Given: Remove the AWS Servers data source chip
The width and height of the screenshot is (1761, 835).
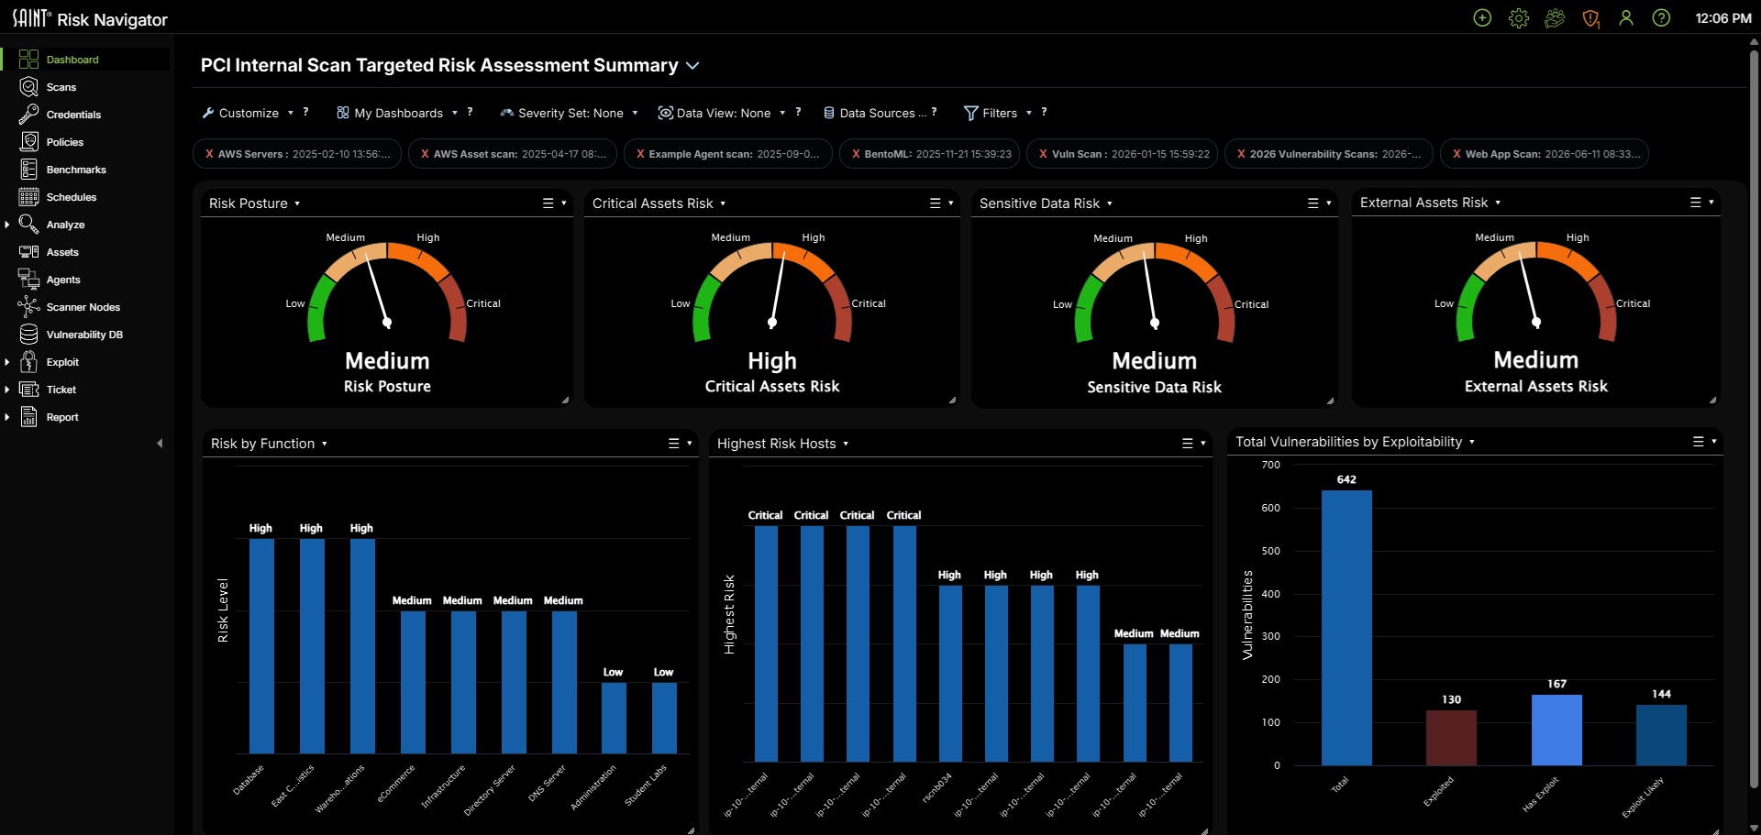Looking at the screenshot, I should (x=209, y=154).
